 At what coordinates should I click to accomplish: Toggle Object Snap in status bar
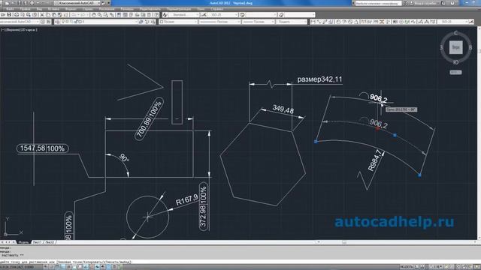(x=74, y=267)
